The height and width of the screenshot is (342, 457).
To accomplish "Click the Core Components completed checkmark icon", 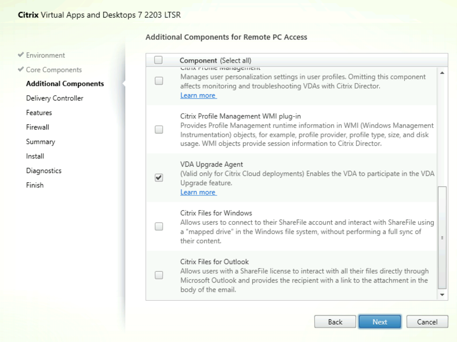I will 21,69.
